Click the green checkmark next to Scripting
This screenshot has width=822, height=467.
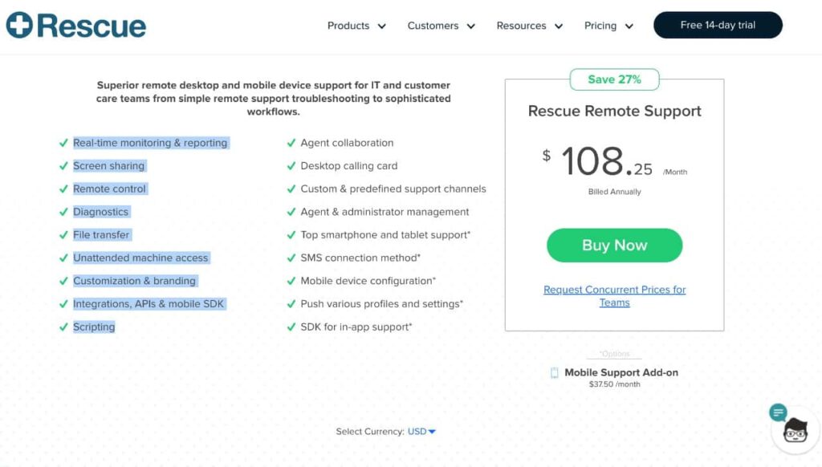point(64,327)
